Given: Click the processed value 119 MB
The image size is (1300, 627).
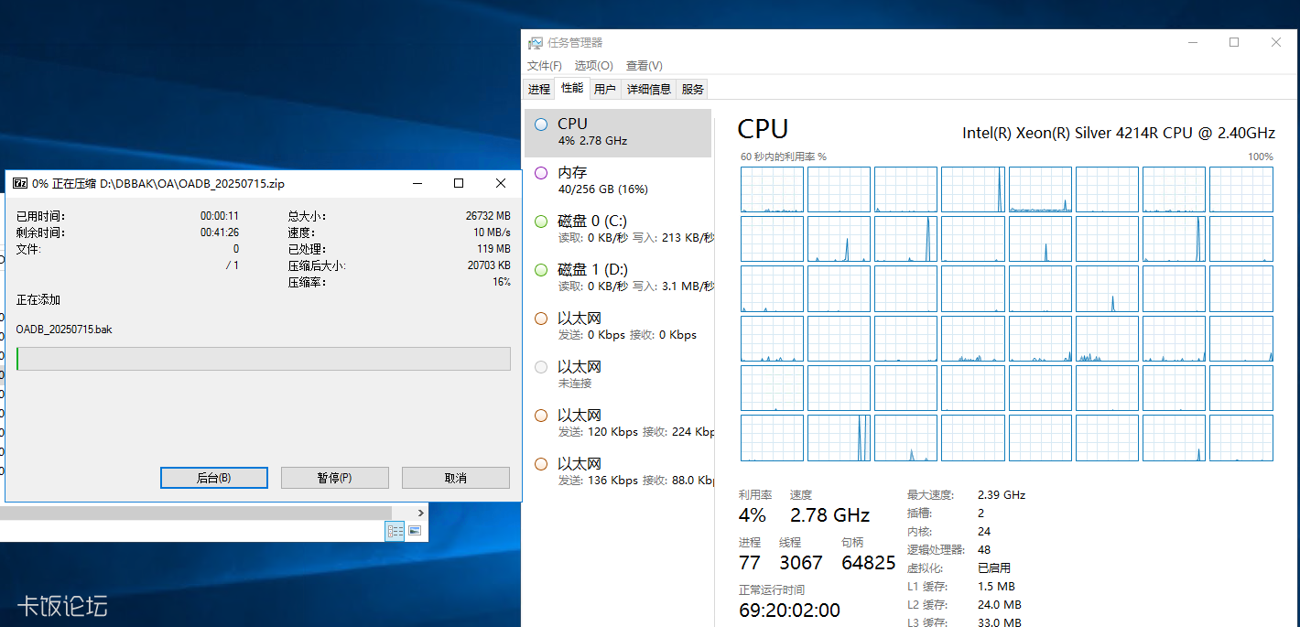Looking at the screenshot, I should click(x=493, y=249).
